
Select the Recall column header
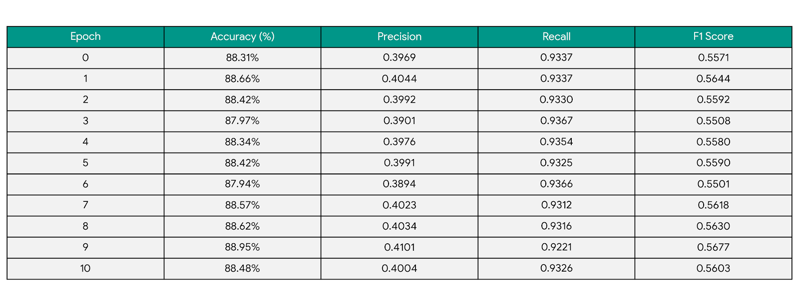pos(556,36)
